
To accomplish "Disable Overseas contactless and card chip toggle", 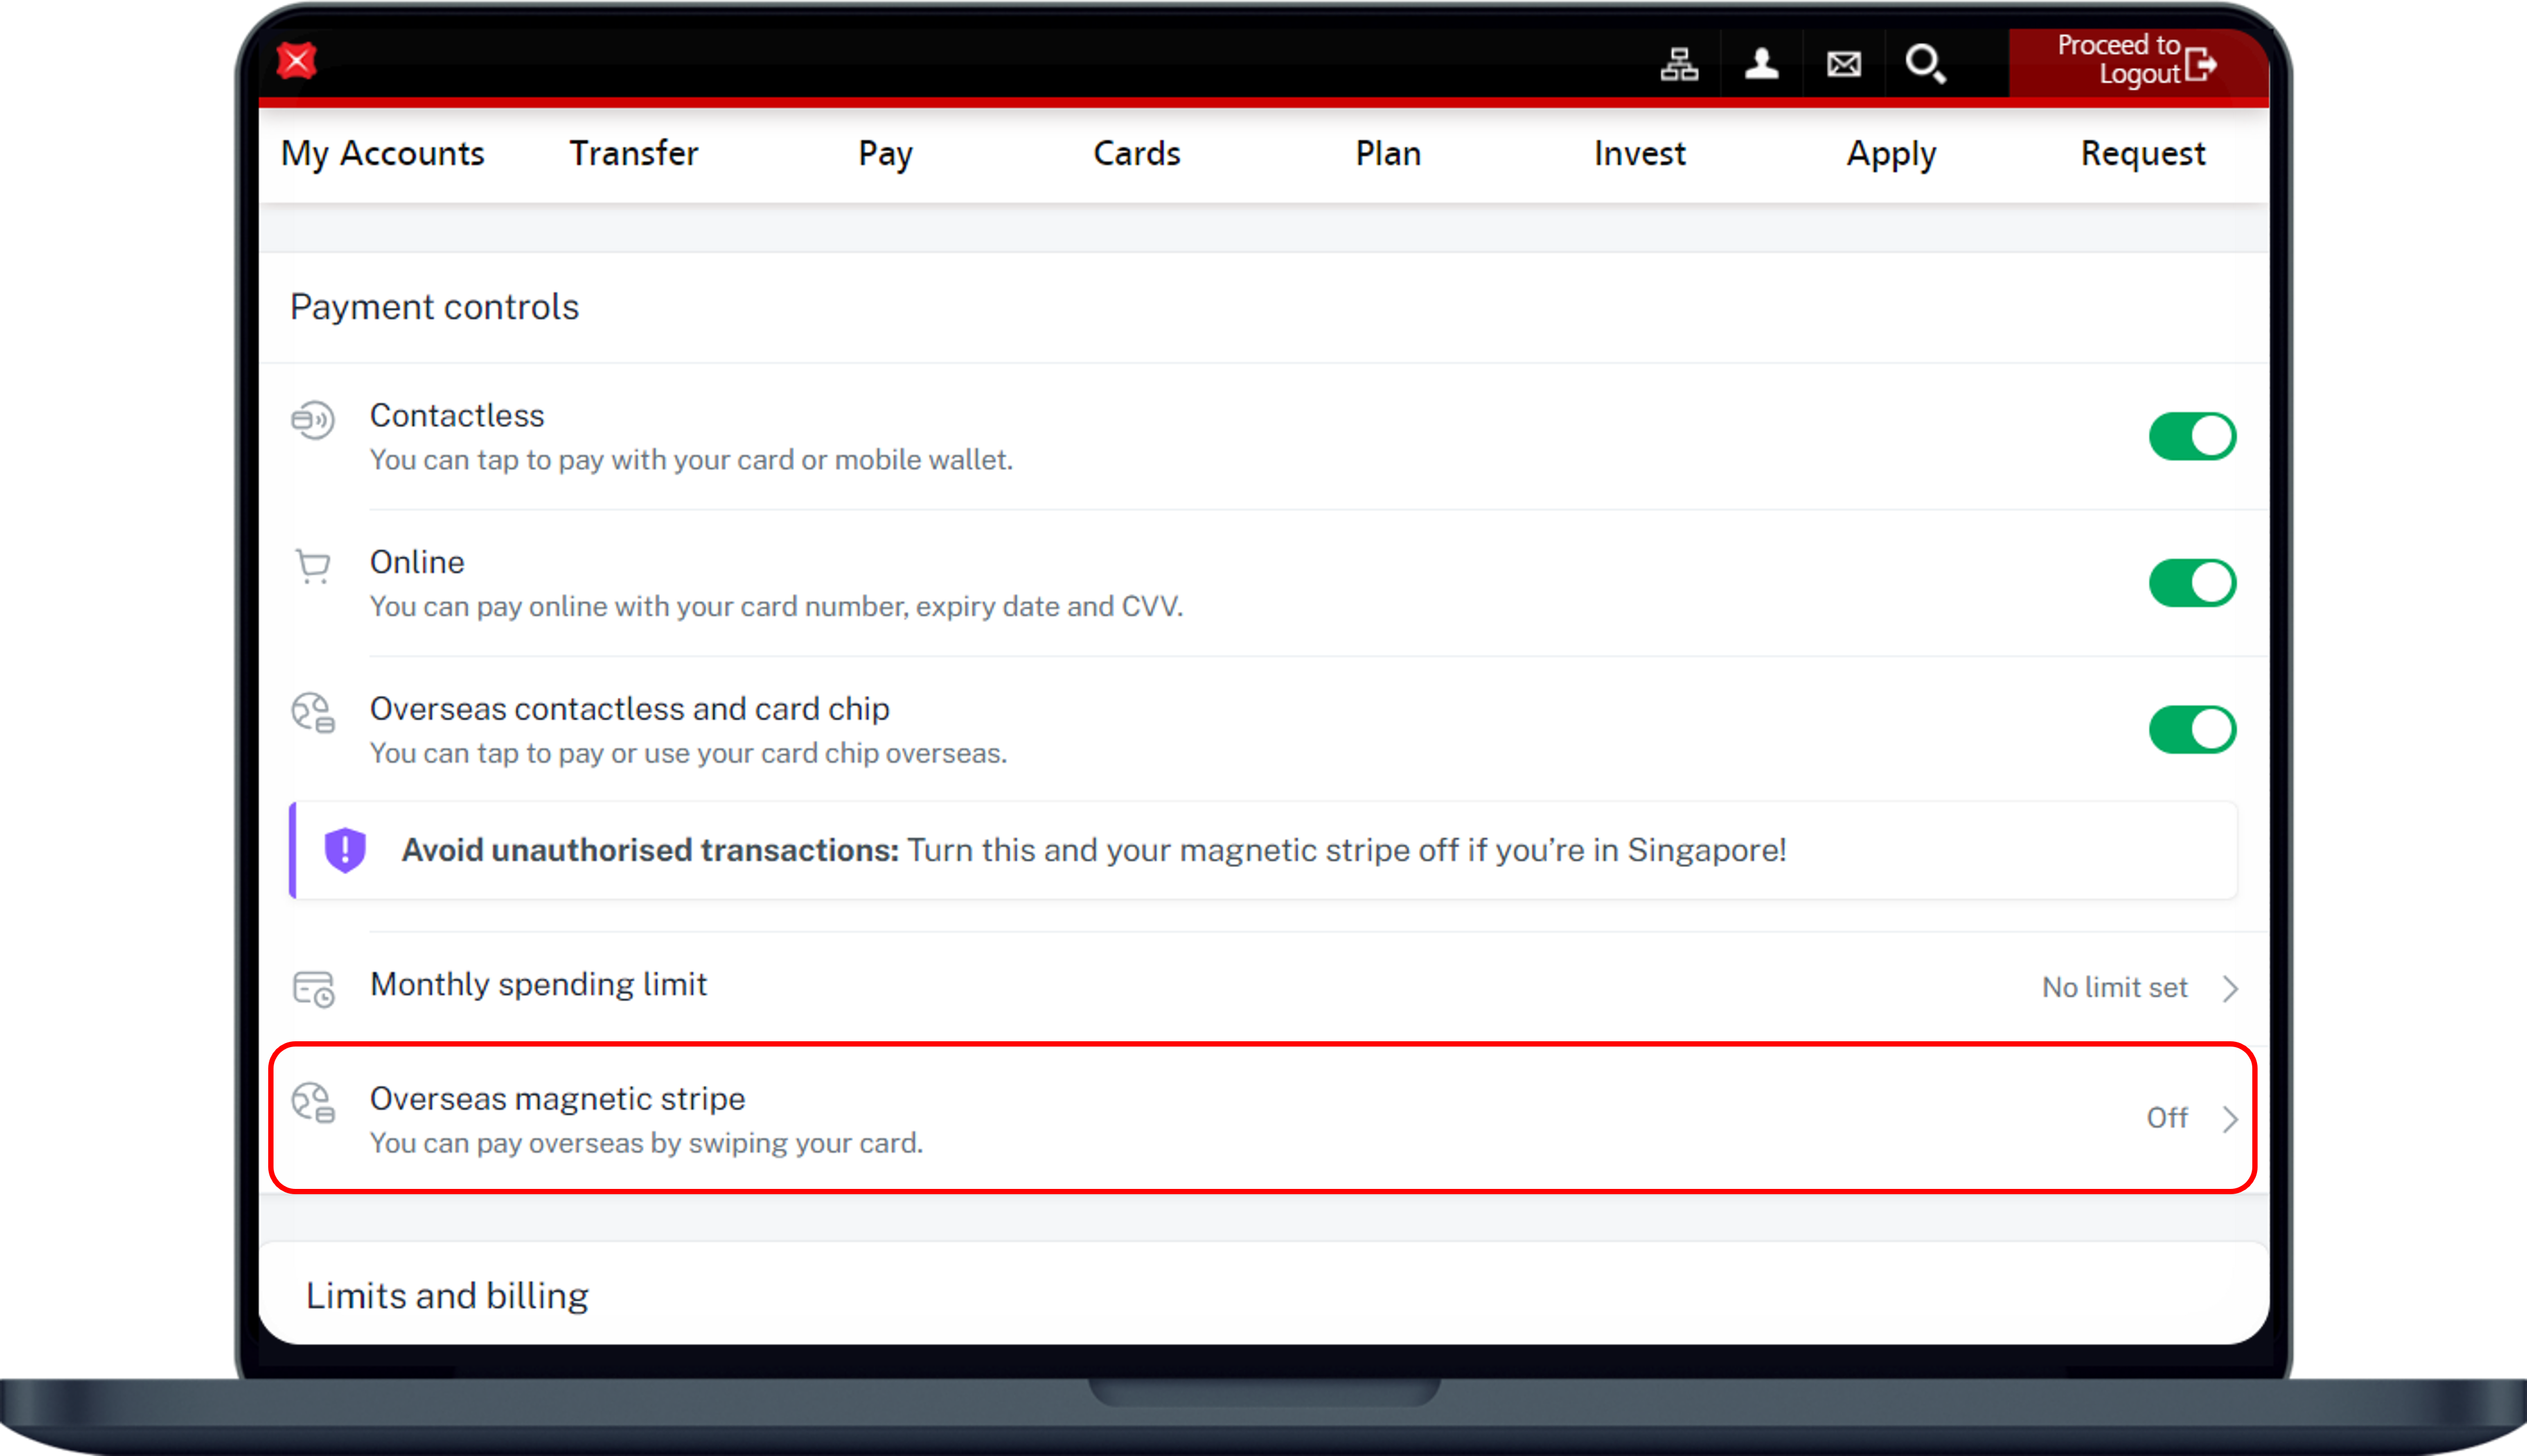I will click(x=2192, y=729).
